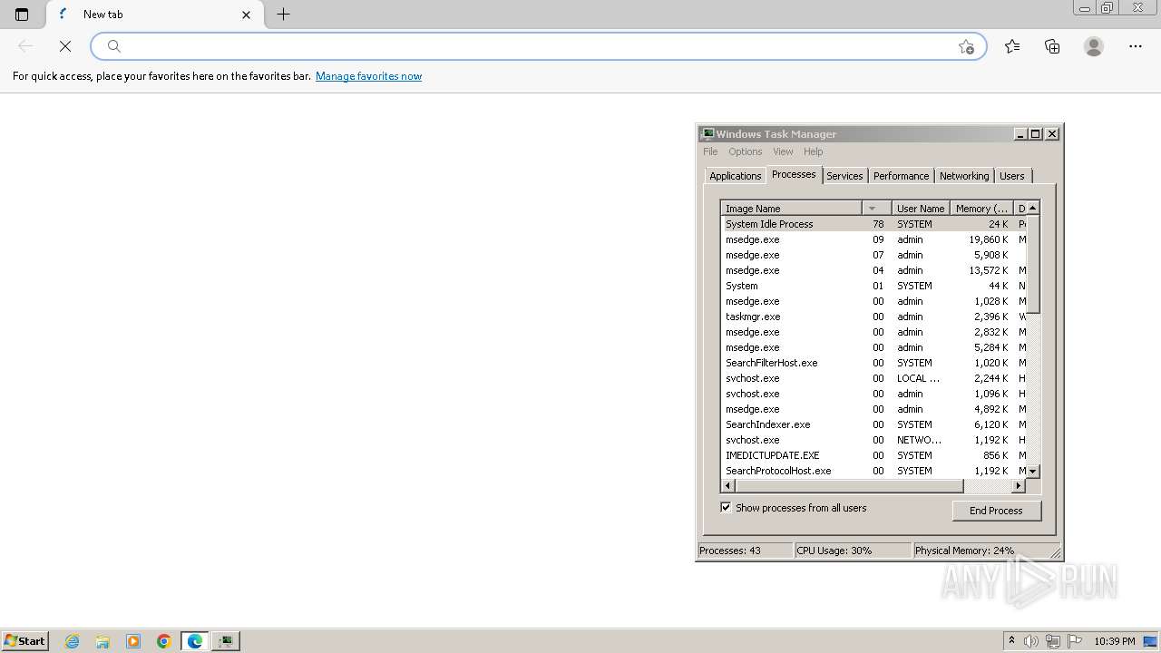Open Edge tab actions menu icon

(x=22, y=15)
